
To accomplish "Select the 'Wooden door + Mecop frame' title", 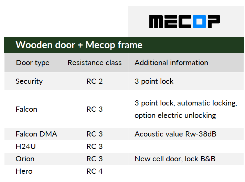I will 79,45.
